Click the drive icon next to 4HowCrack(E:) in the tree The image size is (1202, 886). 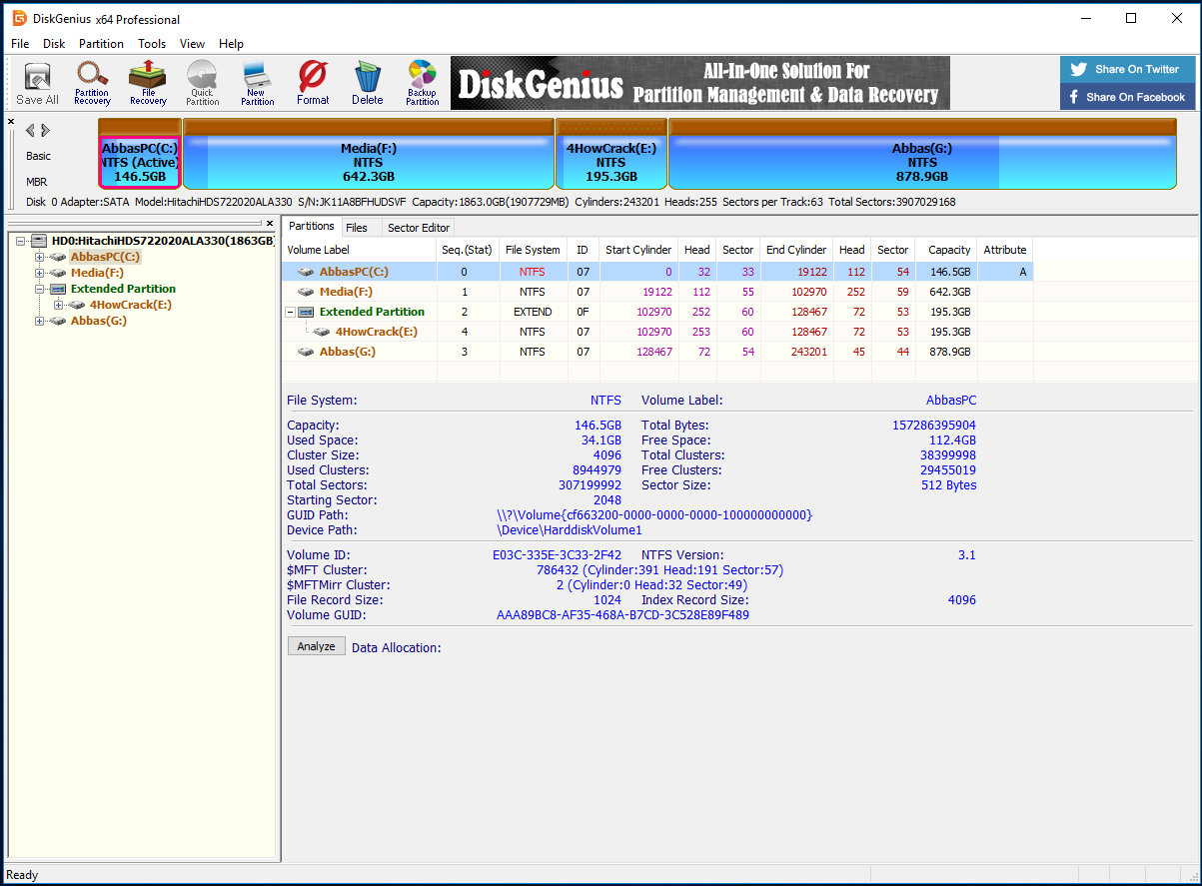point(77,305)
